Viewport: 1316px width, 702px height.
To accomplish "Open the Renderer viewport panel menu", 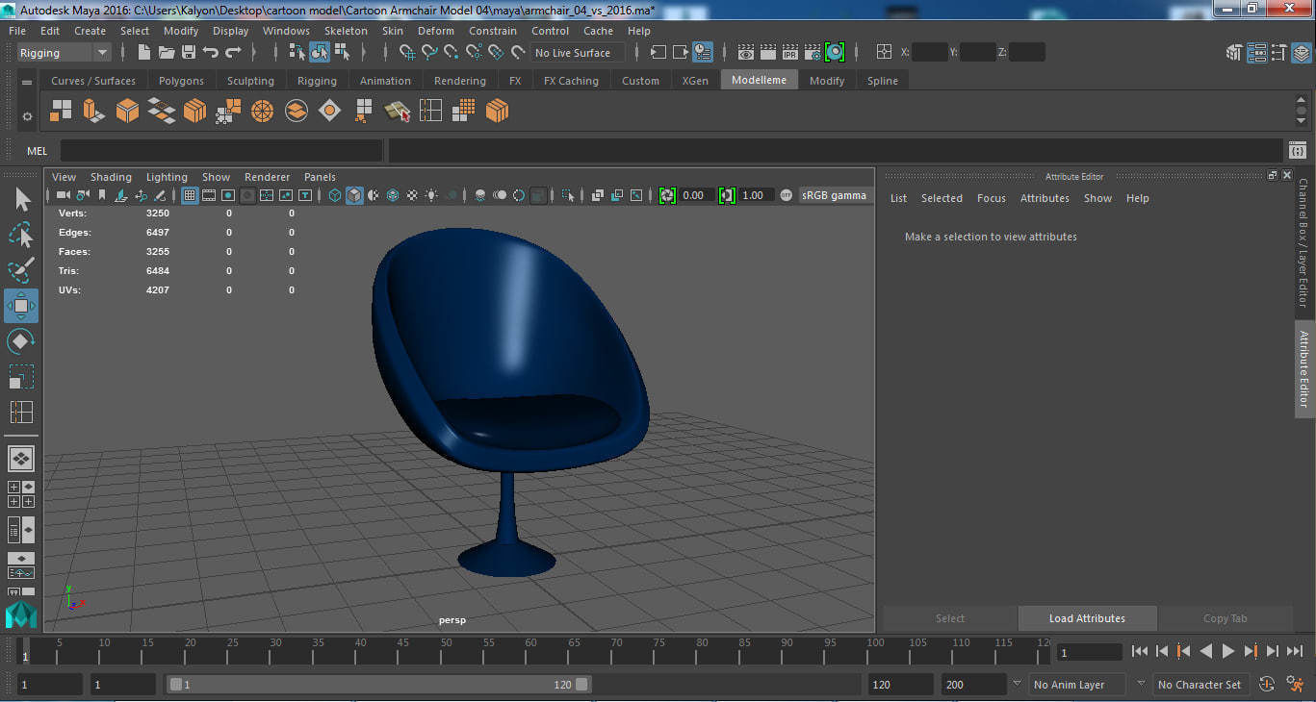I will 267,177.
